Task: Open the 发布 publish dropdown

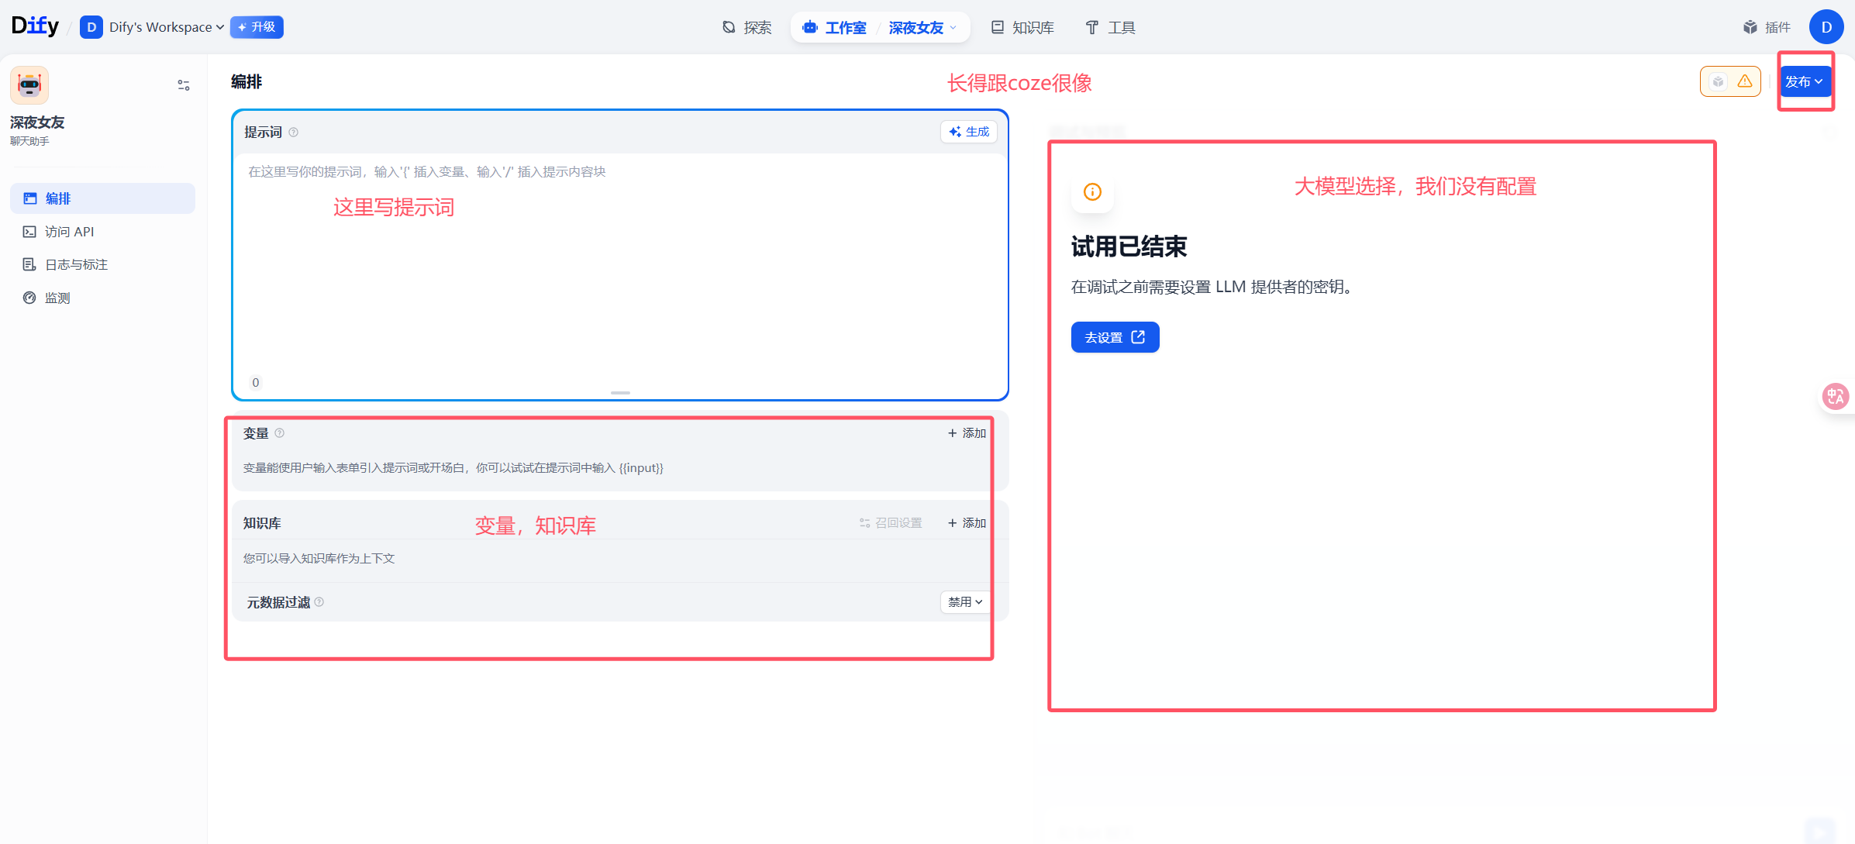Action: click(1804, 81)
